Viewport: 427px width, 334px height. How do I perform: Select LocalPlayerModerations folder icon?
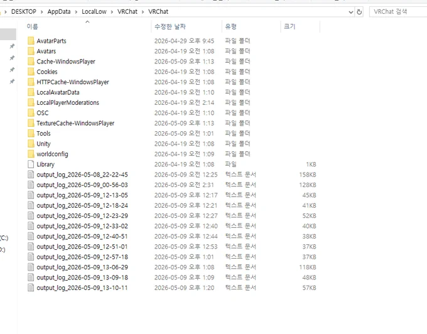(x=31, y=102)
